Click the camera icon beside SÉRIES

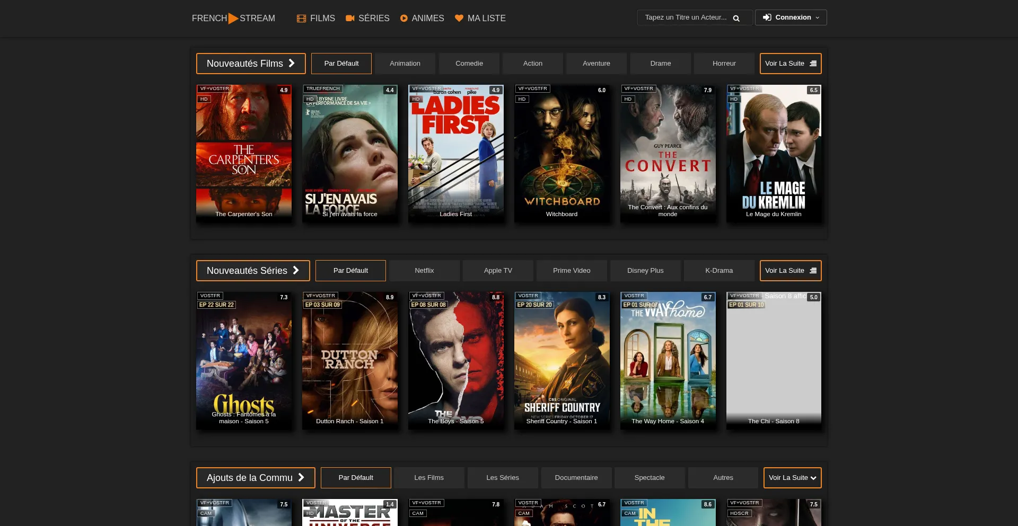coord(350,18)
